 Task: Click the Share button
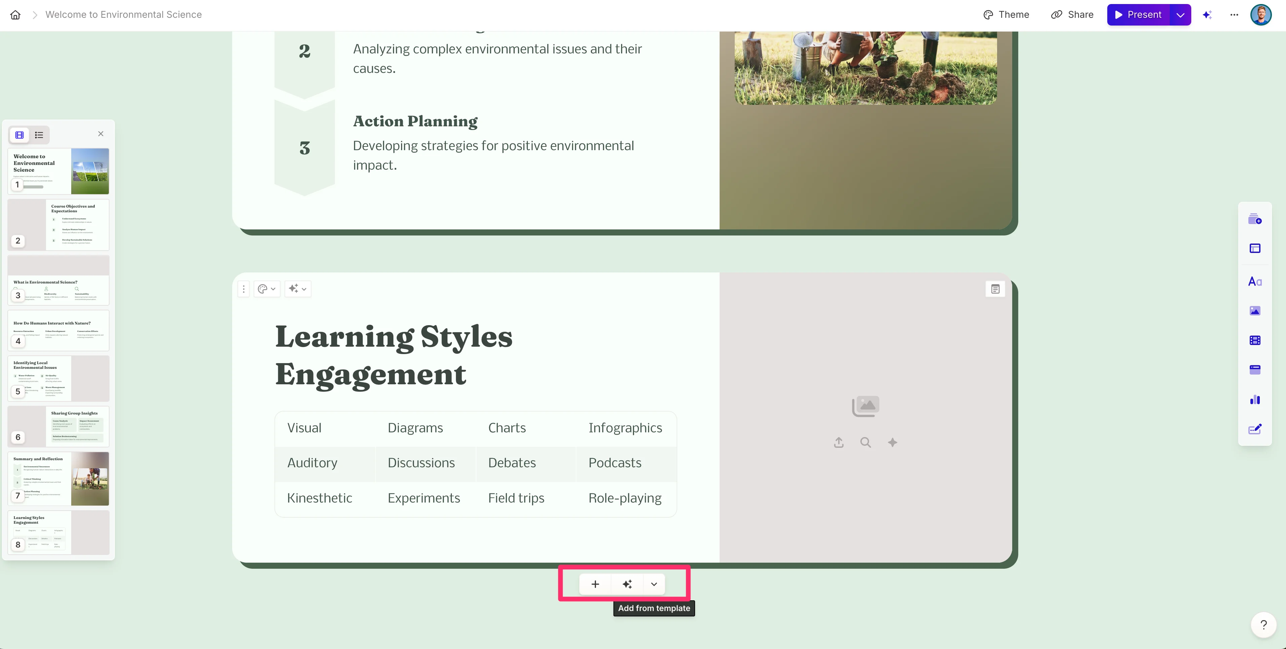1072,14
